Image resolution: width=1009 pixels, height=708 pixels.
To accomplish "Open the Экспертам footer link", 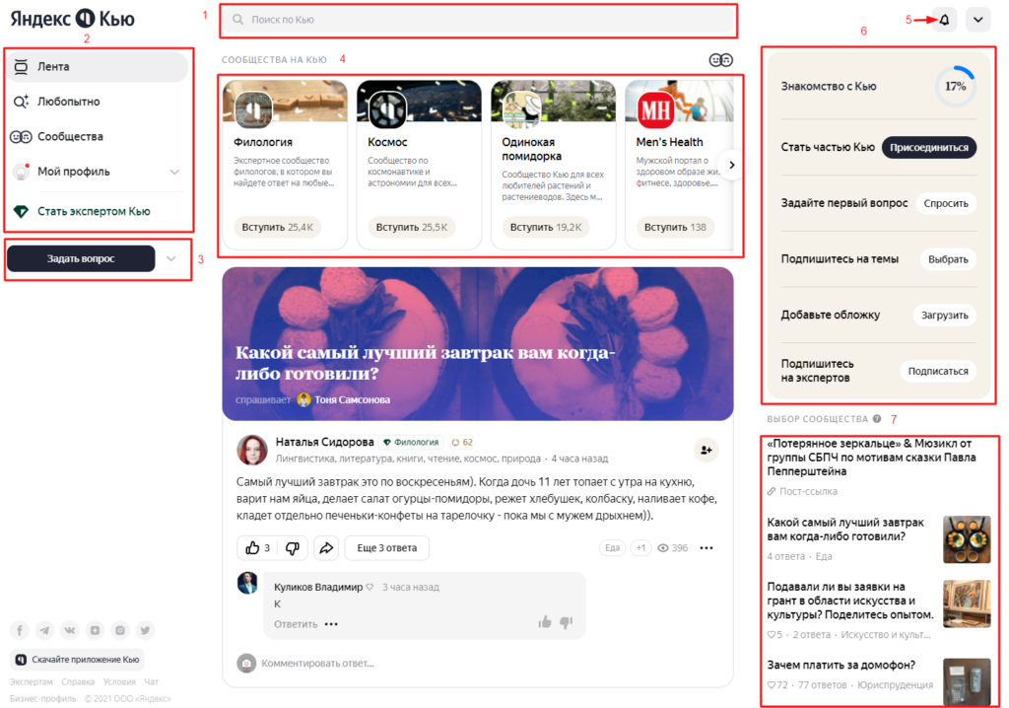I will click(x=32, y=682).
